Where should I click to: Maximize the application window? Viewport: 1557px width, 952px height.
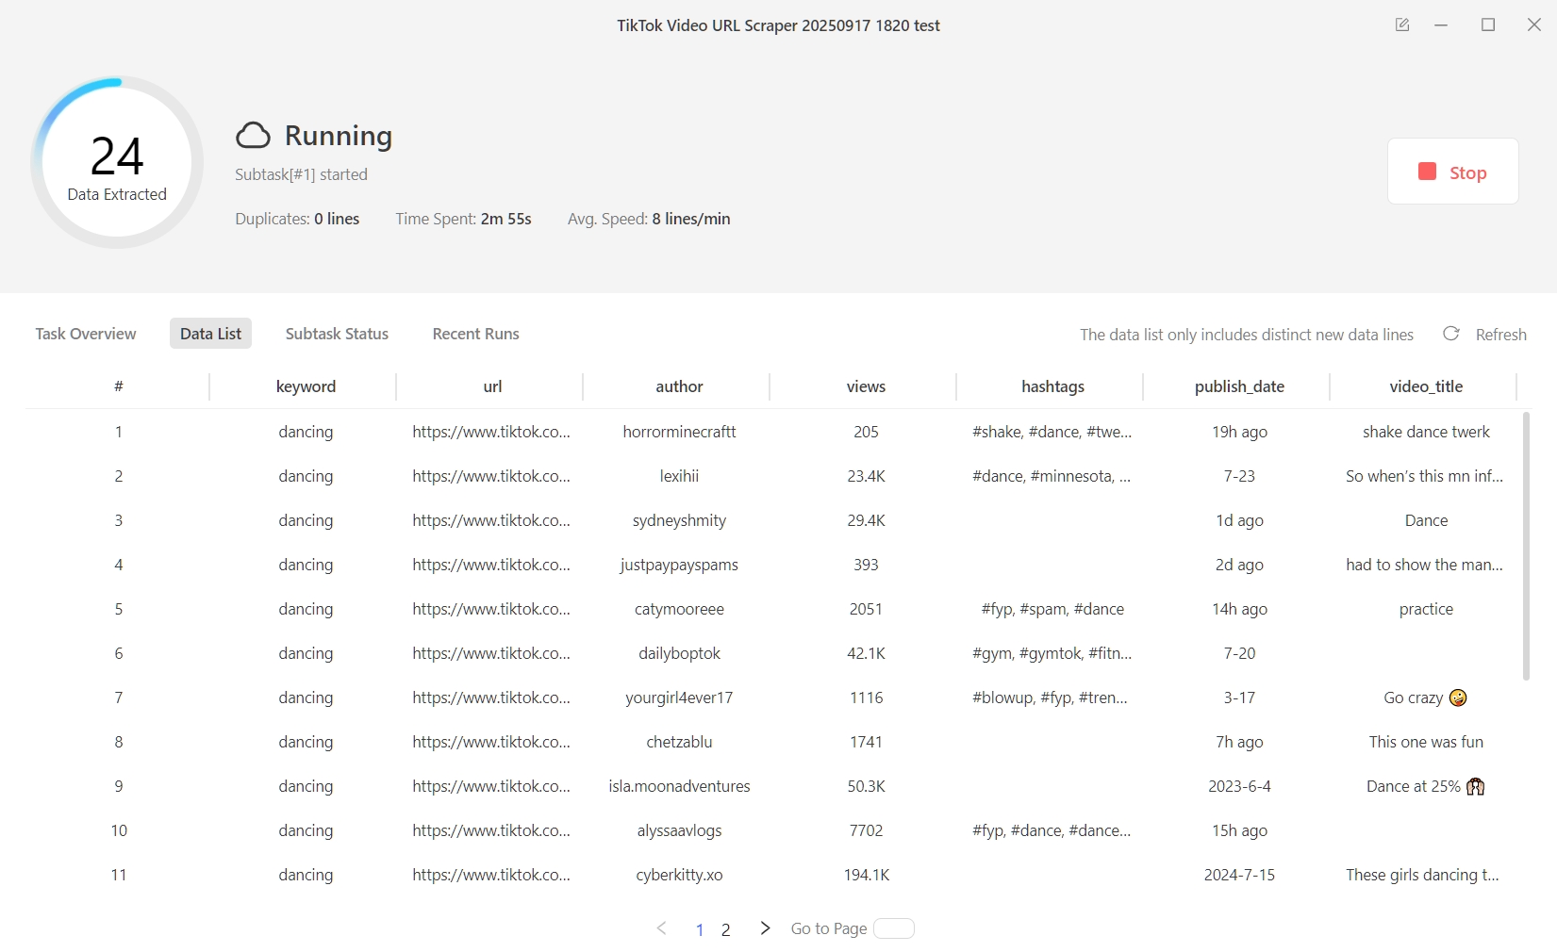pos(1487,25)
